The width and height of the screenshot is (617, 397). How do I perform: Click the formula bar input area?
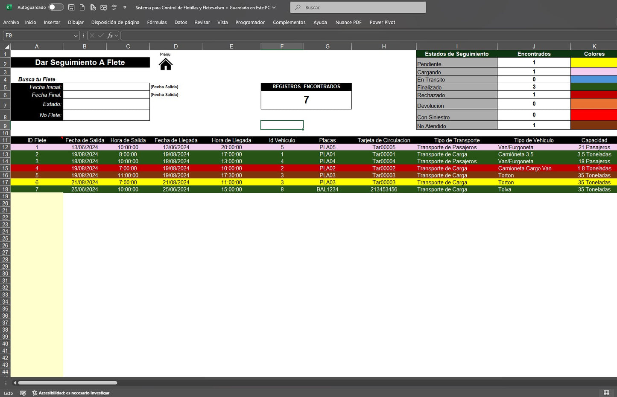click(x=368, y=35)
